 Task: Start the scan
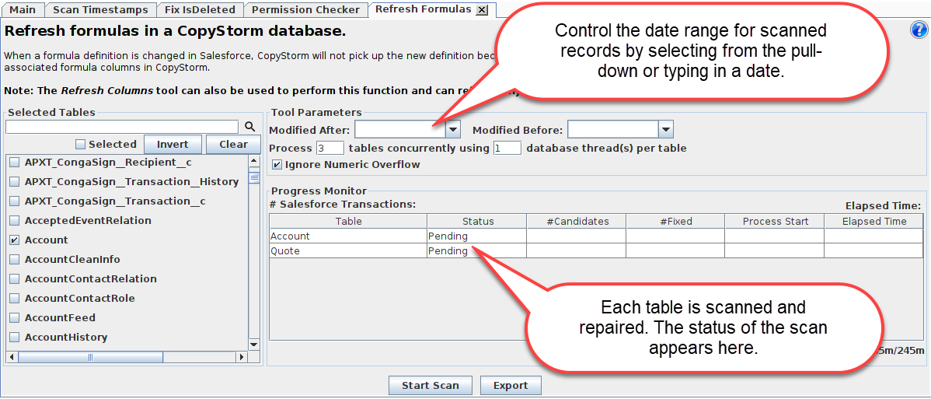pyautogui.click(x=431, y=385)
